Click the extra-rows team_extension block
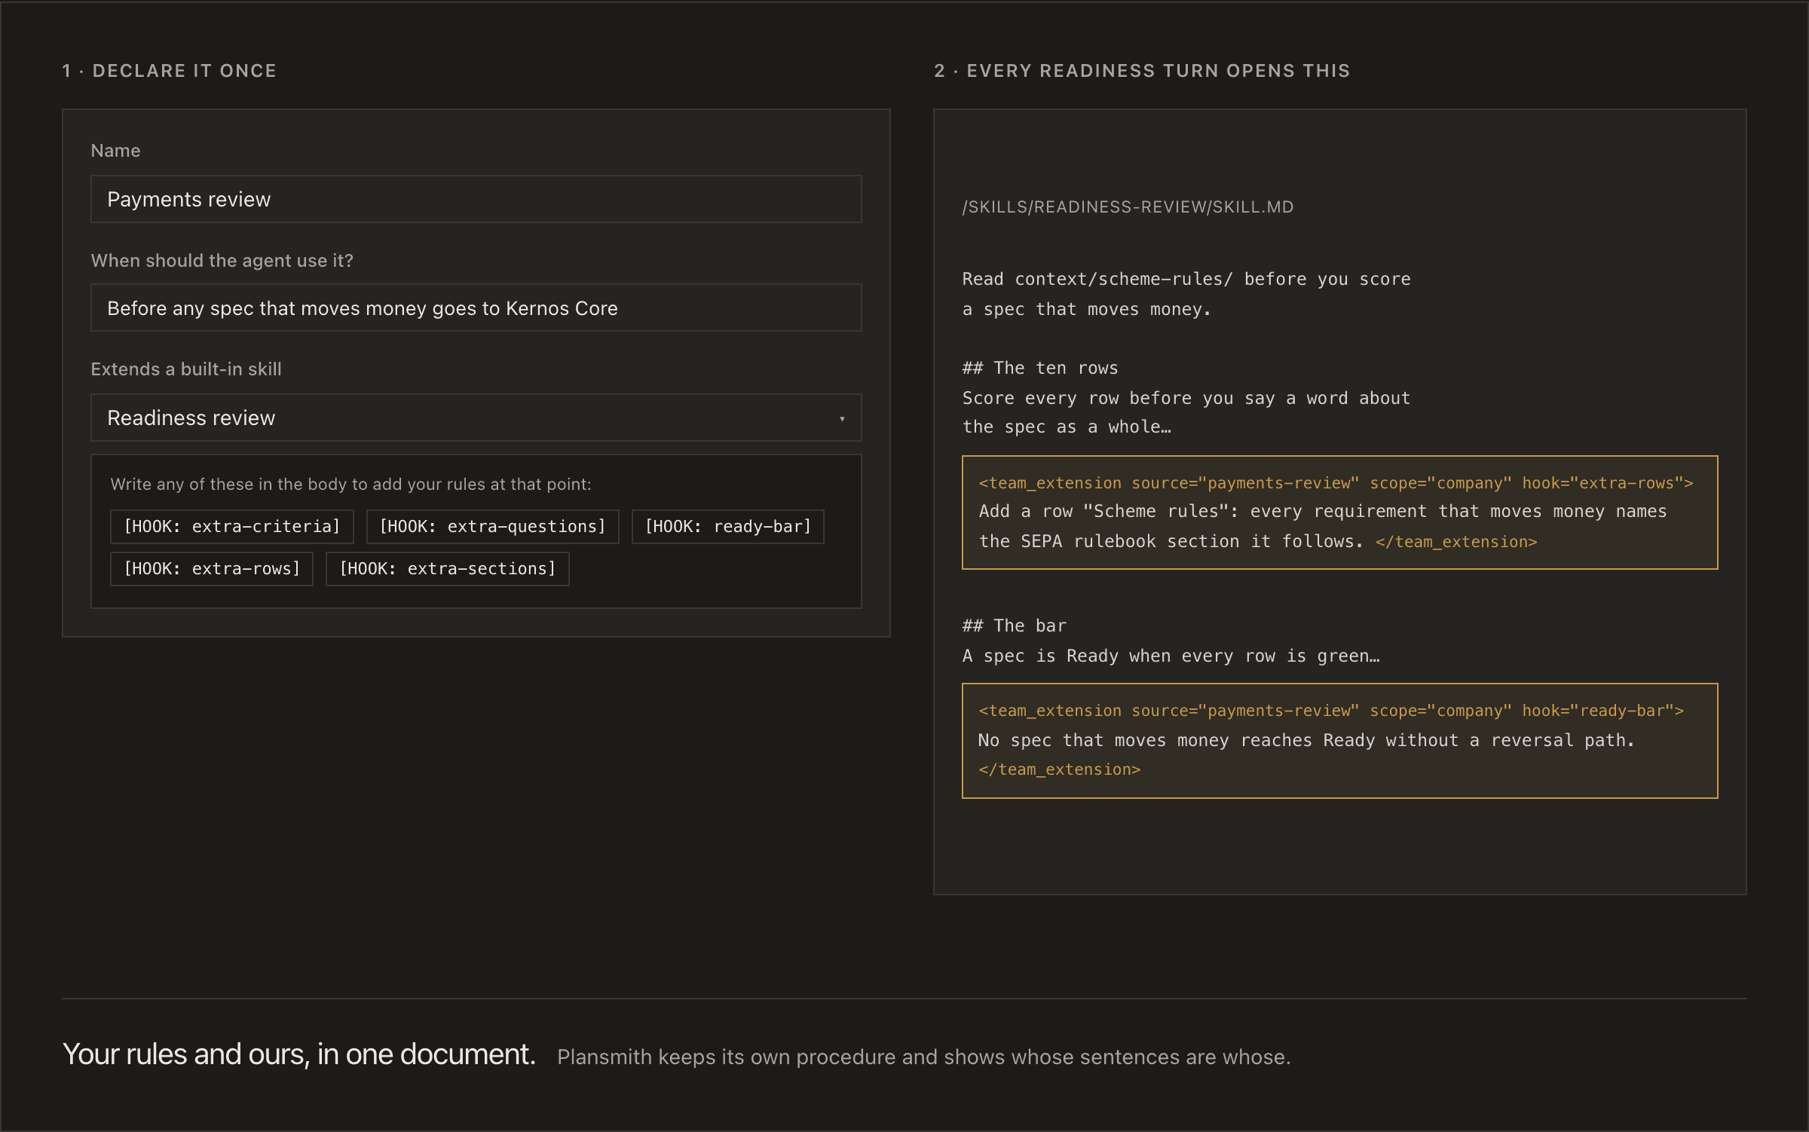Screen dimensions: 1809x1132 point(1339,512)
